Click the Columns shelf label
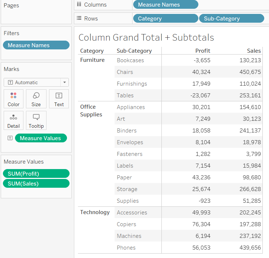Image resolution: width=269 pixels, height=258 pixels. click(x=96, y=5)
